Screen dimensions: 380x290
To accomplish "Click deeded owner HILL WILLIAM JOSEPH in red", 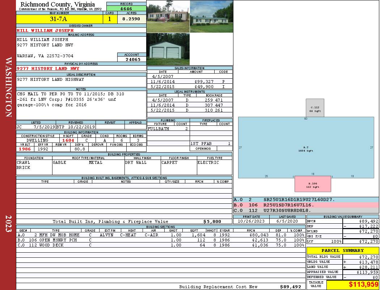I will point(45,30).
